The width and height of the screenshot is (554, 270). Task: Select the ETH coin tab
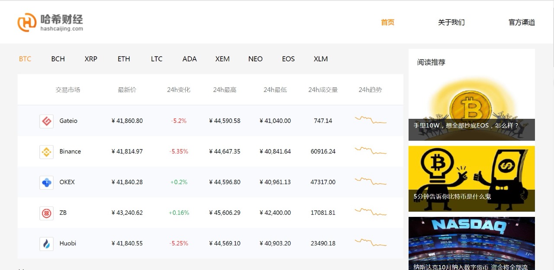pyautogui.click(x=124, y=59)
